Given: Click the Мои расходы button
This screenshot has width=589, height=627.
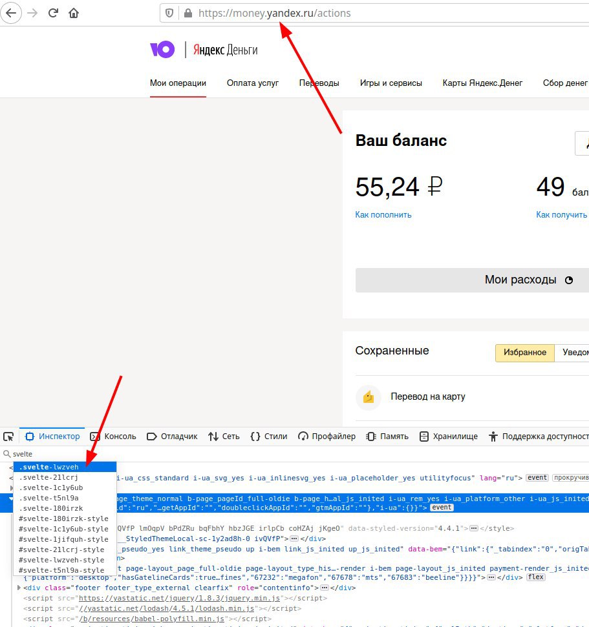Looking at the screenshot, I should pyautogui.click(x=472, y=280).
